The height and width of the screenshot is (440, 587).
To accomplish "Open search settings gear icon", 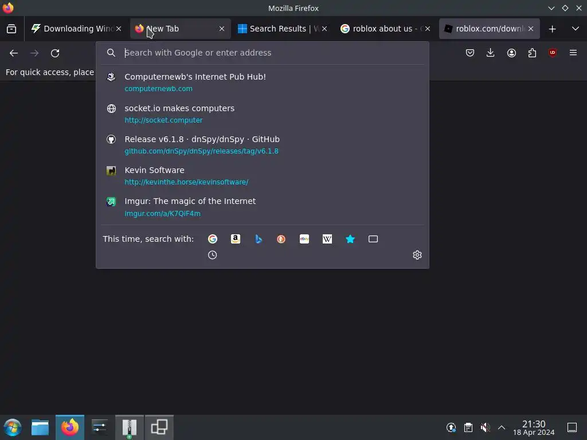I will [x=417, y=255].
